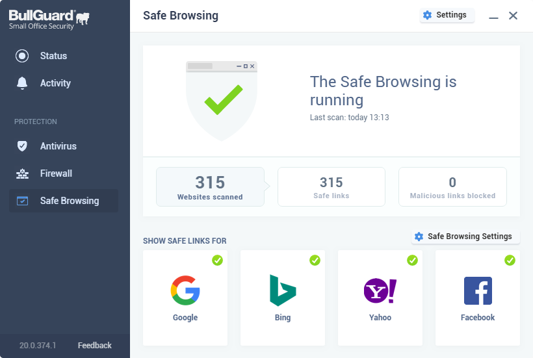Open Safe Browsing Settings button
The height and width of the screenshot is (358, 533).
click(465, 237)
